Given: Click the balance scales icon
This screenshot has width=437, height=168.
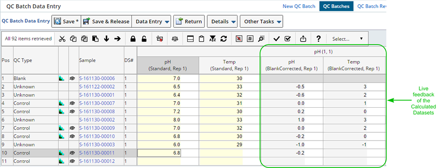Looking at the screenshot, I should coord(175,39).
